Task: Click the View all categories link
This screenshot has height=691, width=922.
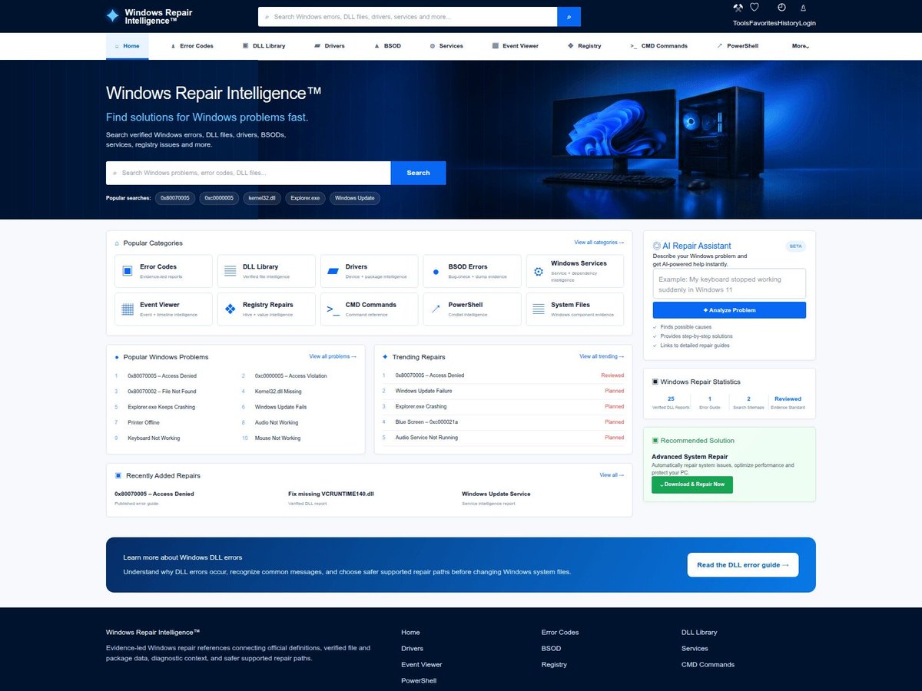Action: (x=599, y=243)
